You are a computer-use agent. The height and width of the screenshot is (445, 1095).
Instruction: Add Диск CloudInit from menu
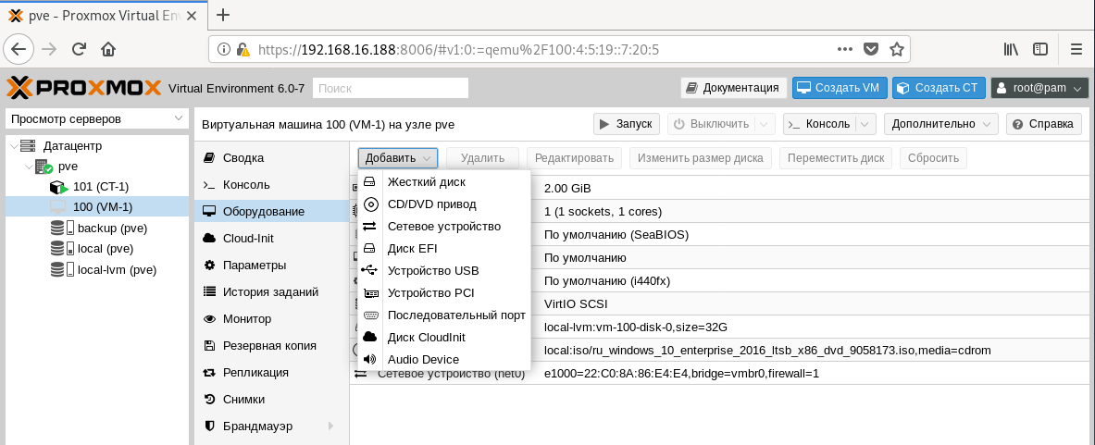pos(444,338)
